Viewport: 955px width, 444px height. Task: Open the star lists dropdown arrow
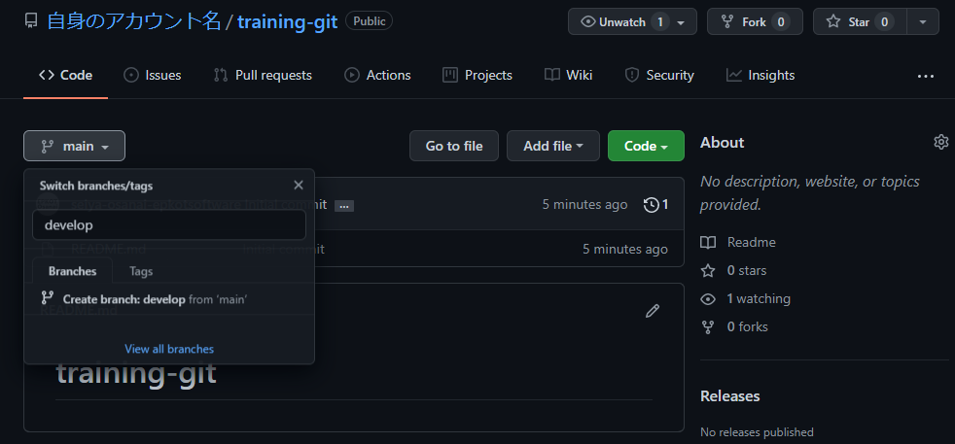point(923,22)
